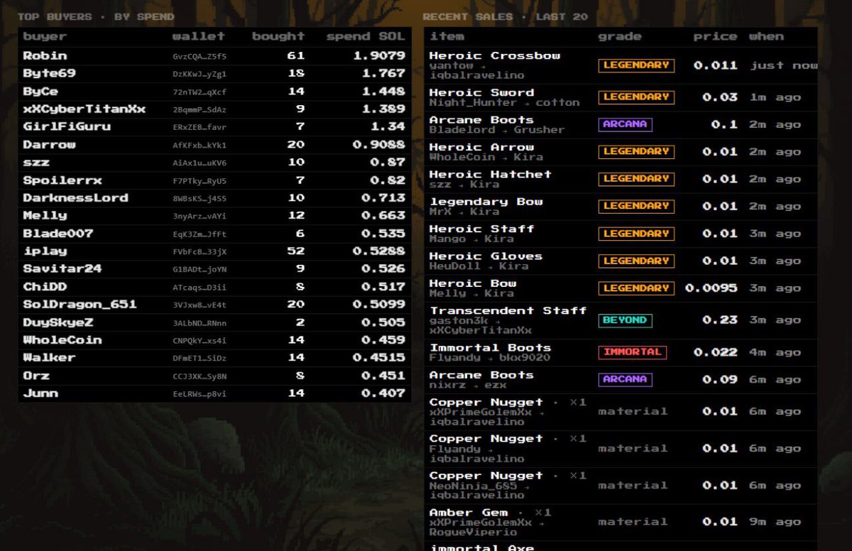The image size is (852, 551).
Task: Select ChiDD buyer entry
Action: coord(45,286)
